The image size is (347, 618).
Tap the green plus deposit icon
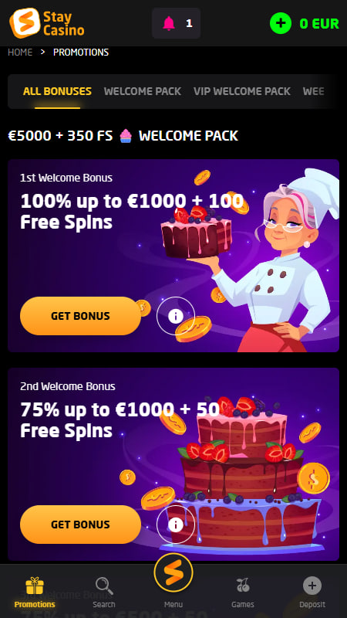tap(281, 23)
